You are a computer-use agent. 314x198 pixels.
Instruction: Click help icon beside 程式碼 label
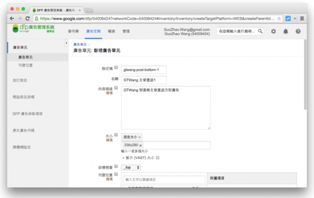point(116,68)
